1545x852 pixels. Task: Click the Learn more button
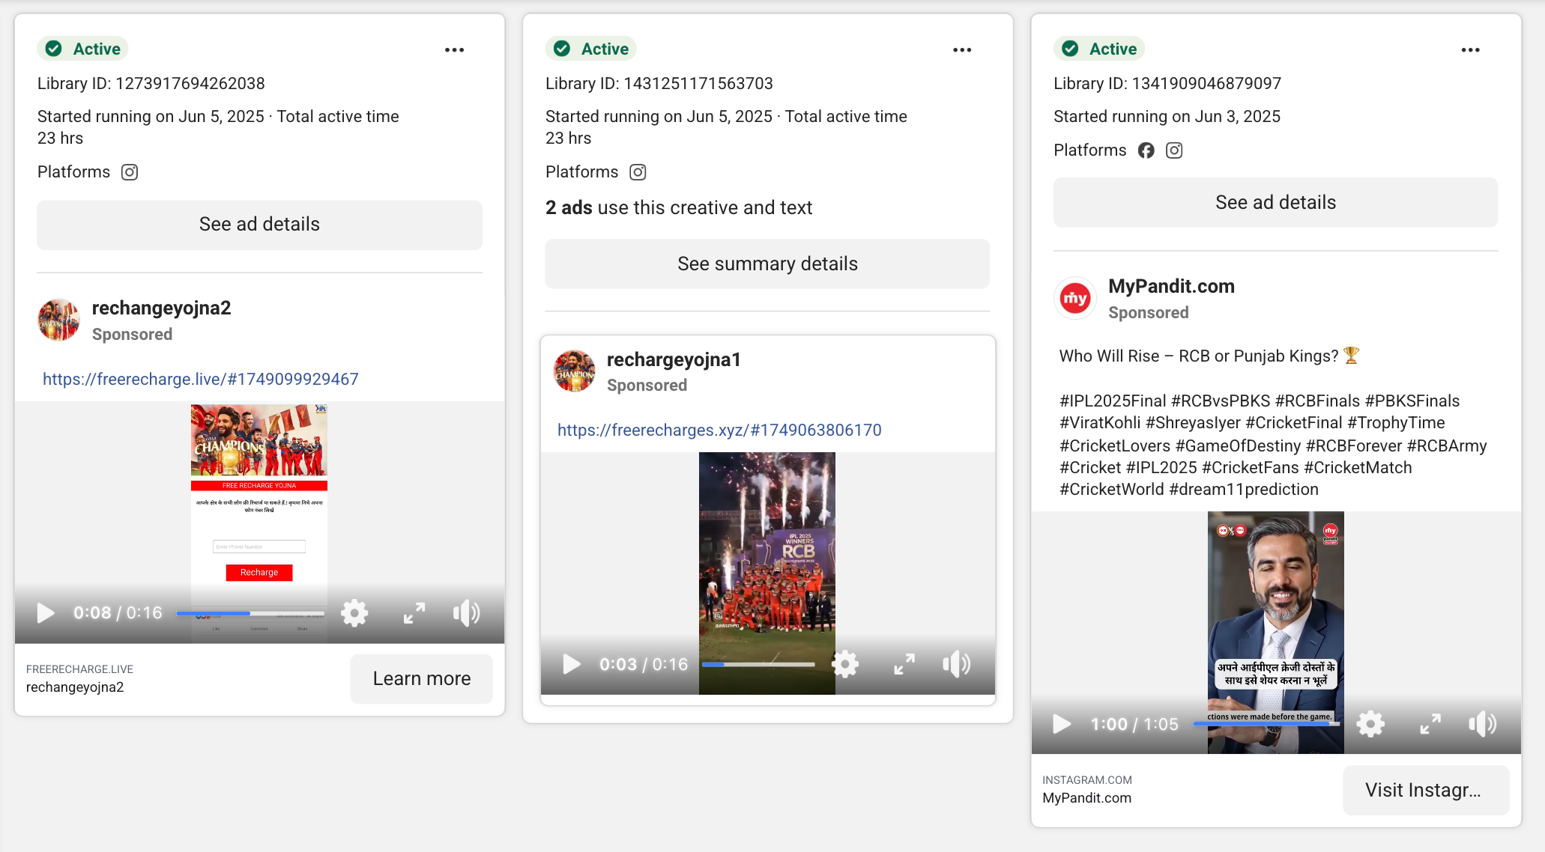click(x=421, y=678)
